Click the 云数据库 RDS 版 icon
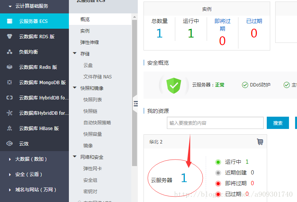 10,36
